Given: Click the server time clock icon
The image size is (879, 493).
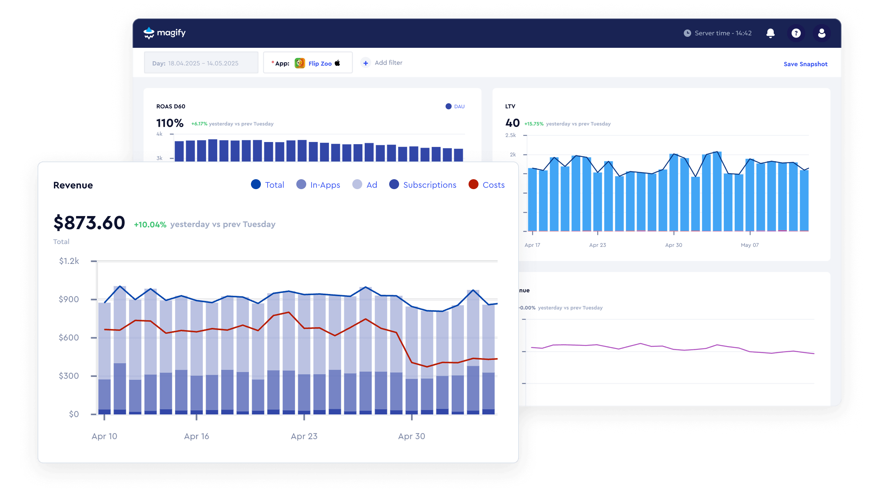Looking at the screenshot, I should point(687,33).
